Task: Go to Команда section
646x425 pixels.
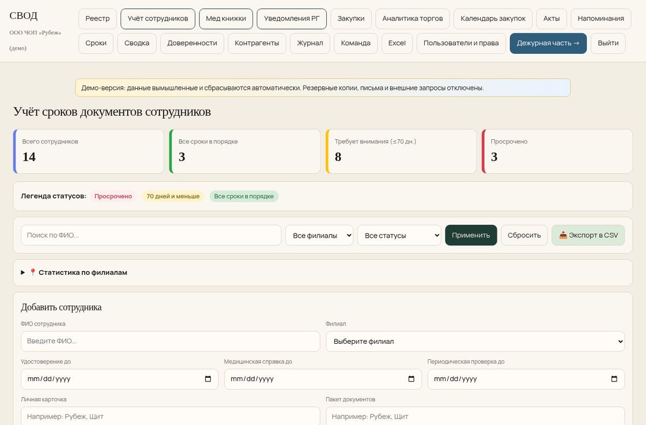Action: pyautogui.click(x=356, y=43)
